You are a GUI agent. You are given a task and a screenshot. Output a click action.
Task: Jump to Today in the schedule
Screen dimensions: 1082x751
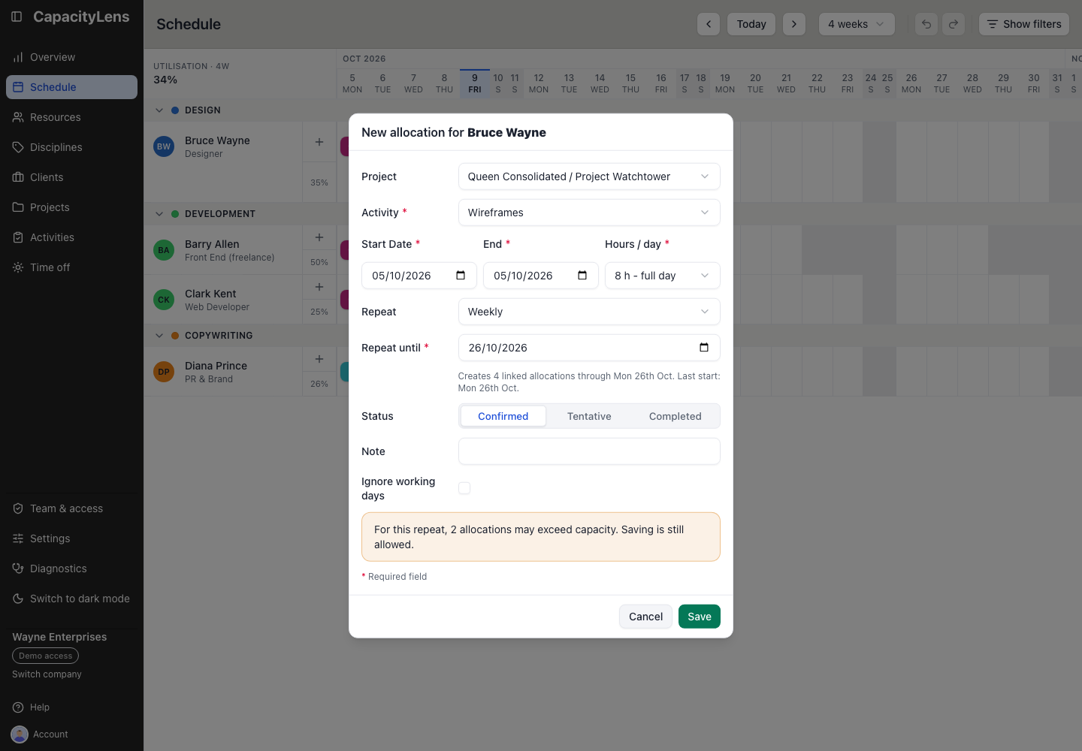pyautogui.click(x=751, y=24)
